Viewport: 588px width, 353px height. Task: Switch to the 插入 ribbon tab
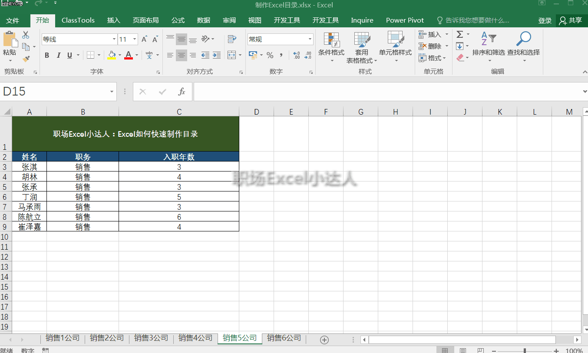113,20
